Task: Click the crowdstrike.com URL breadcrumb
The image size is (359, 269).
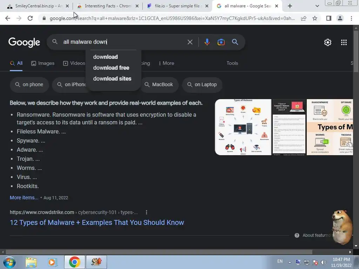Action: point(74,212)
